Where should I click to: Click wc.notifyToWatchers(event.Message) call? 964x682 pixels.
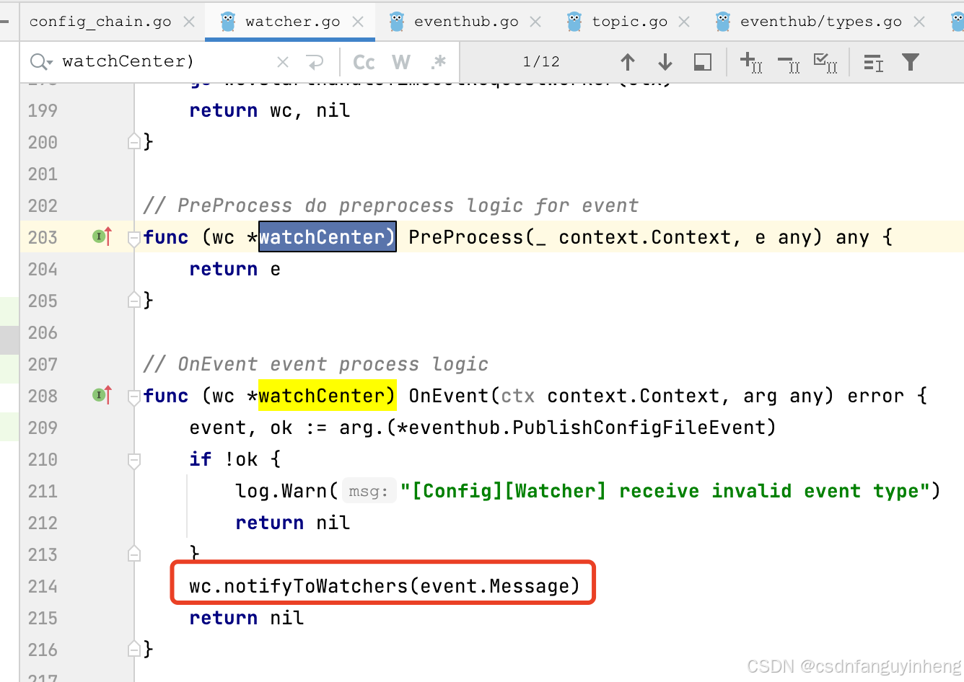pos(385,586)
